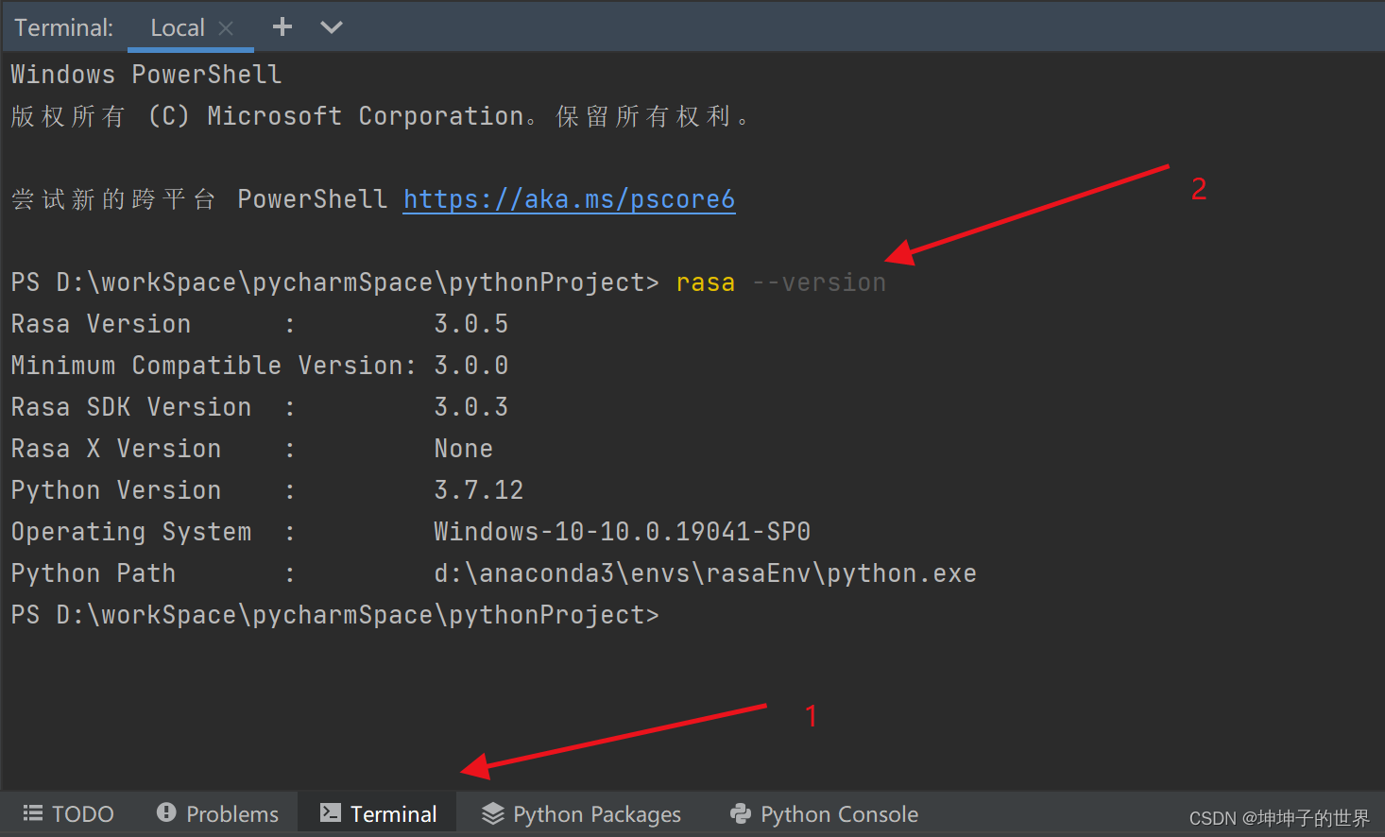Select the Local terminal tab
Viewport: 1385px width, 837px height.
tap(177, 26)
